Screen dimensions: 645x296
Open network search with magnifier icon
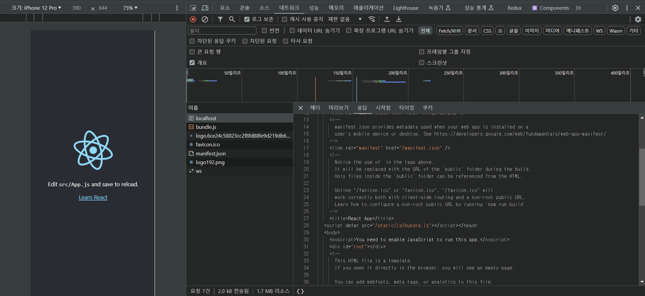tap(232, 19)
